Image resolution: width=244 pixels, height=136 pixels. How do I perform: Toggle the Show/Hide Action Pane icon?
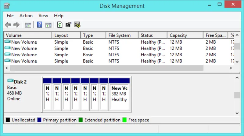click(48, 25)
